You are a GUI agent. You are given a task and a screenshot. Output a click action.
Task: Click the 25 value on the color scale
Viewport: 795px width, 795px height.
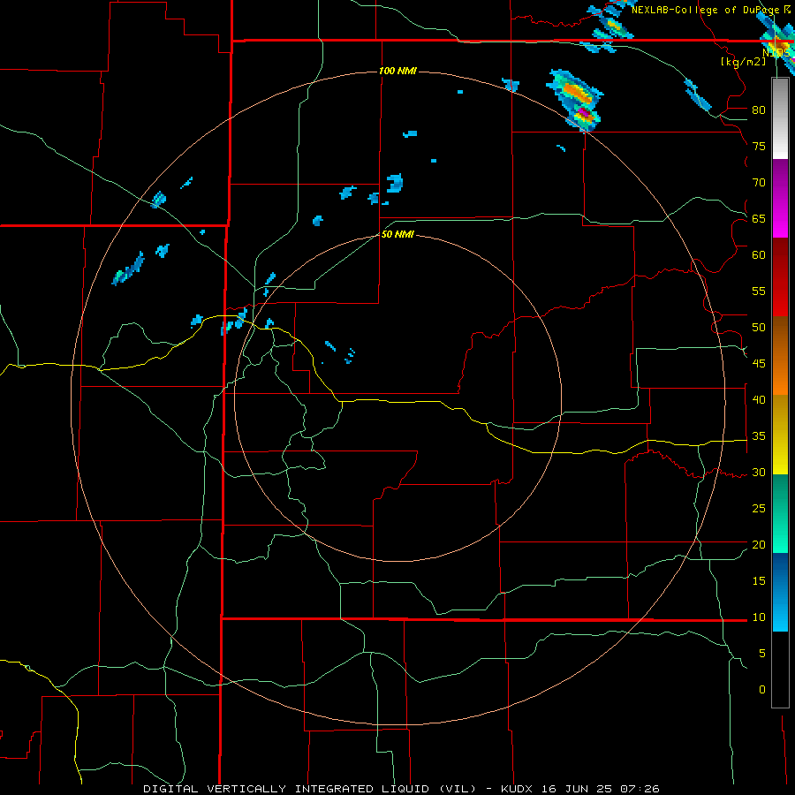759,509
